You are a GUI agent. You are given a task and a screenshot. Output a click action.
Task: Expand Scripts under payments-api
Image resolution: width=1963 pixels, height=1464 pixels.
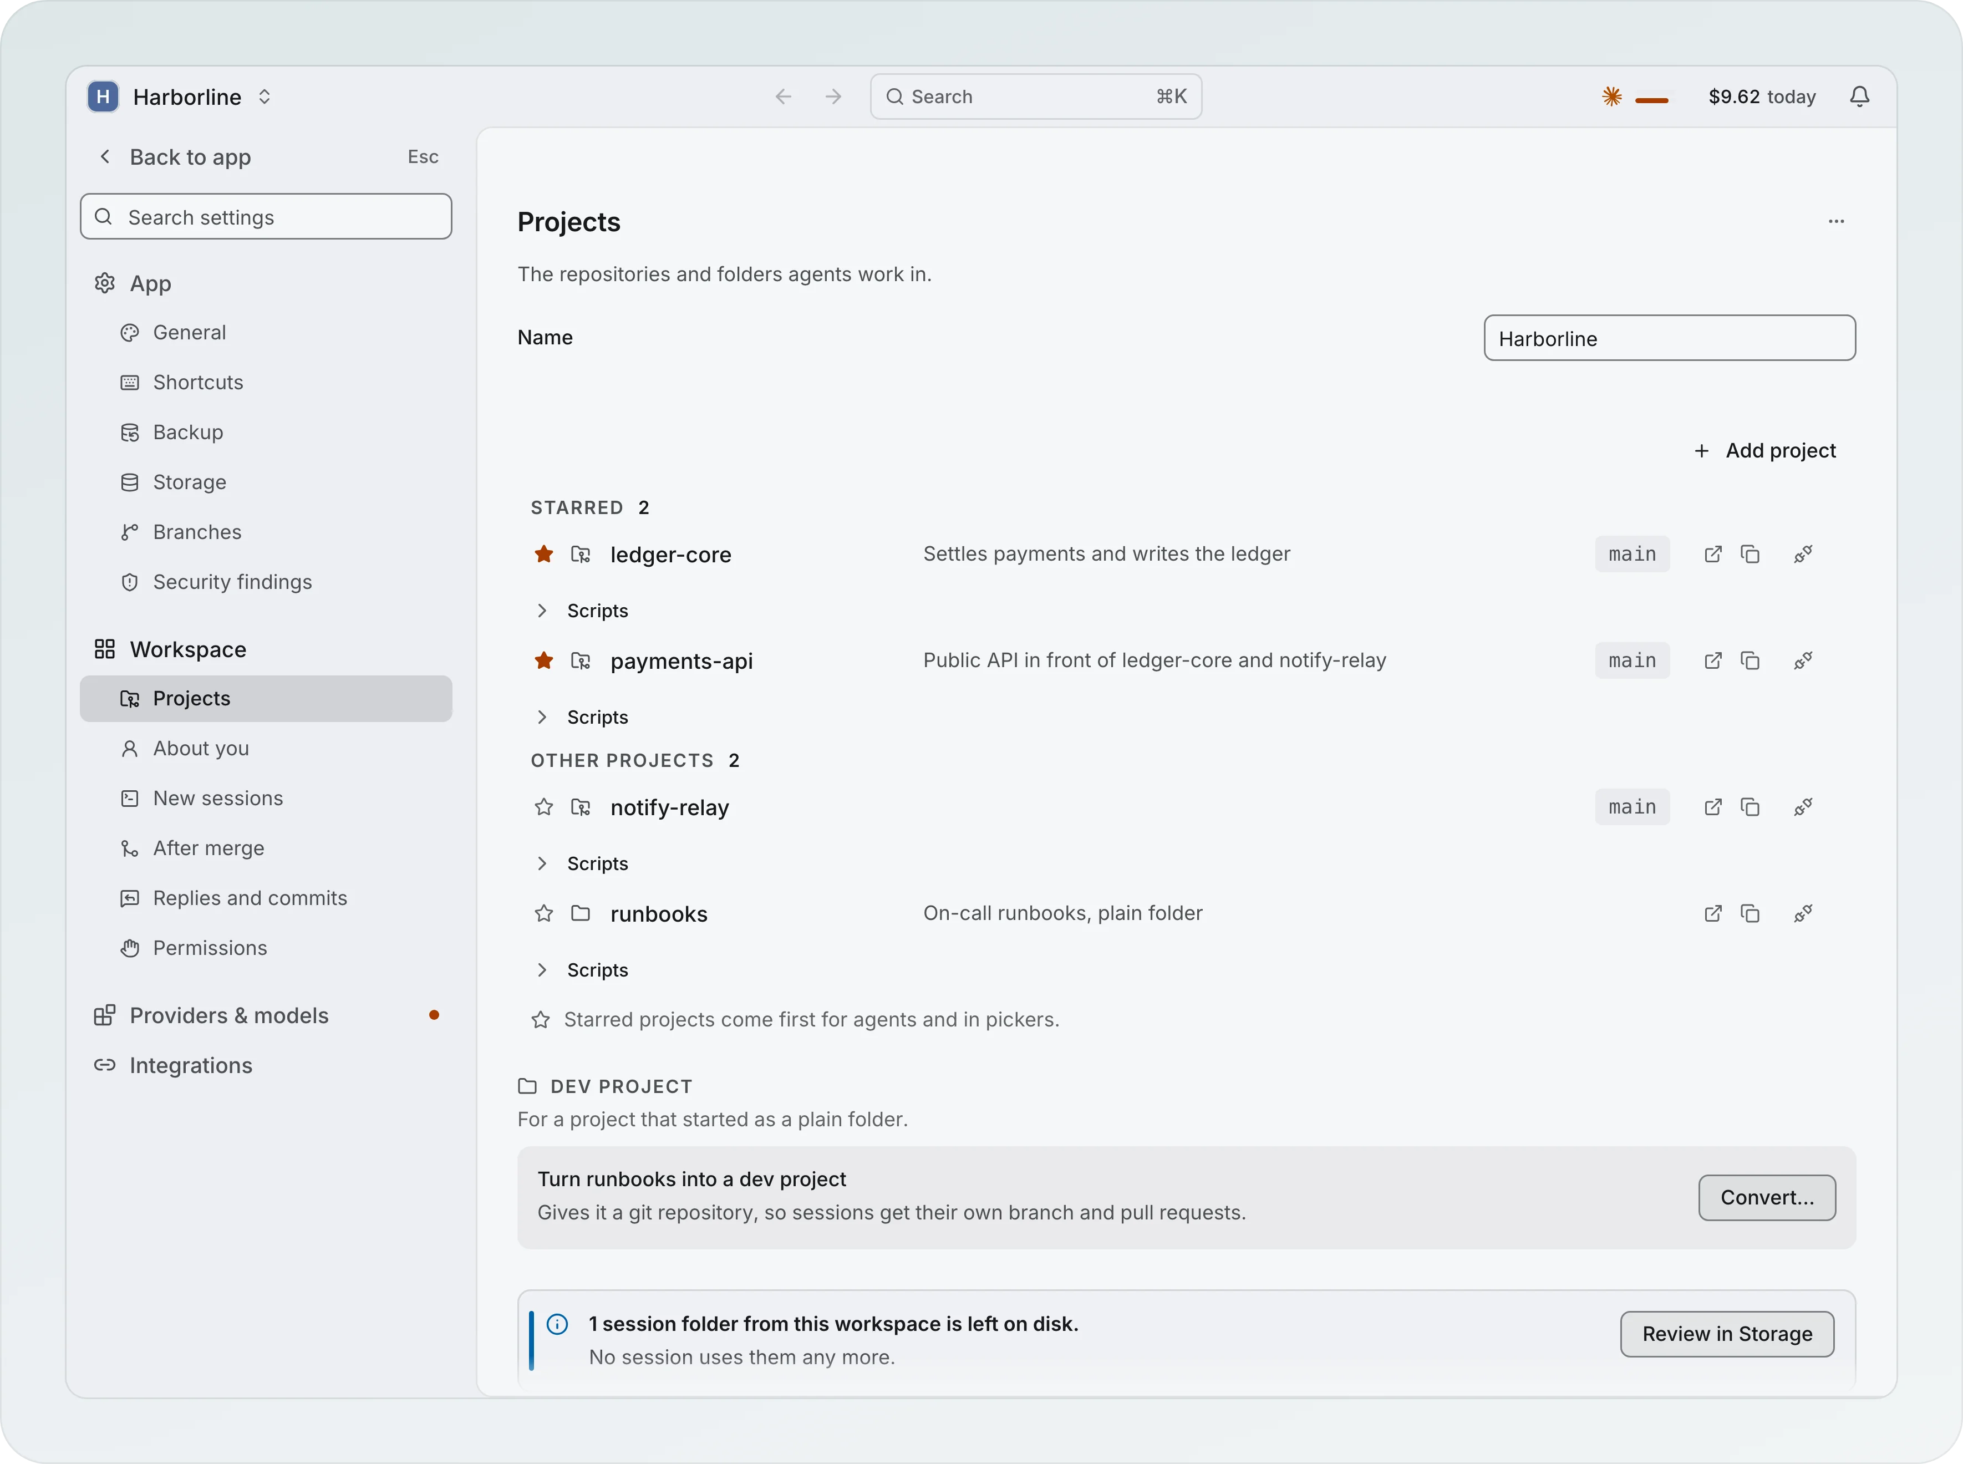click(581, 718)
